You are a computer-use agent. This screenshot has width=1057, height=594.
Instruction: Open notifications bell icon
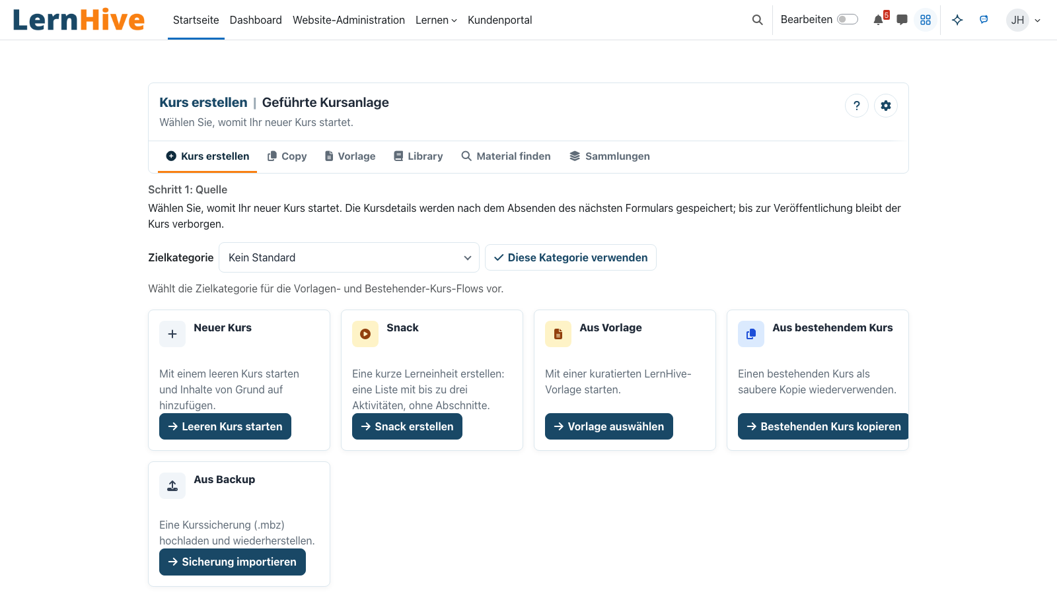click(878, 20)
